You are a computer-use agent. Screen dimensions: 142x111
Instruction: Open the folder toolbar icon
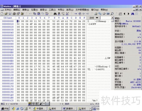pyautogui.click(x=22, y=14)
